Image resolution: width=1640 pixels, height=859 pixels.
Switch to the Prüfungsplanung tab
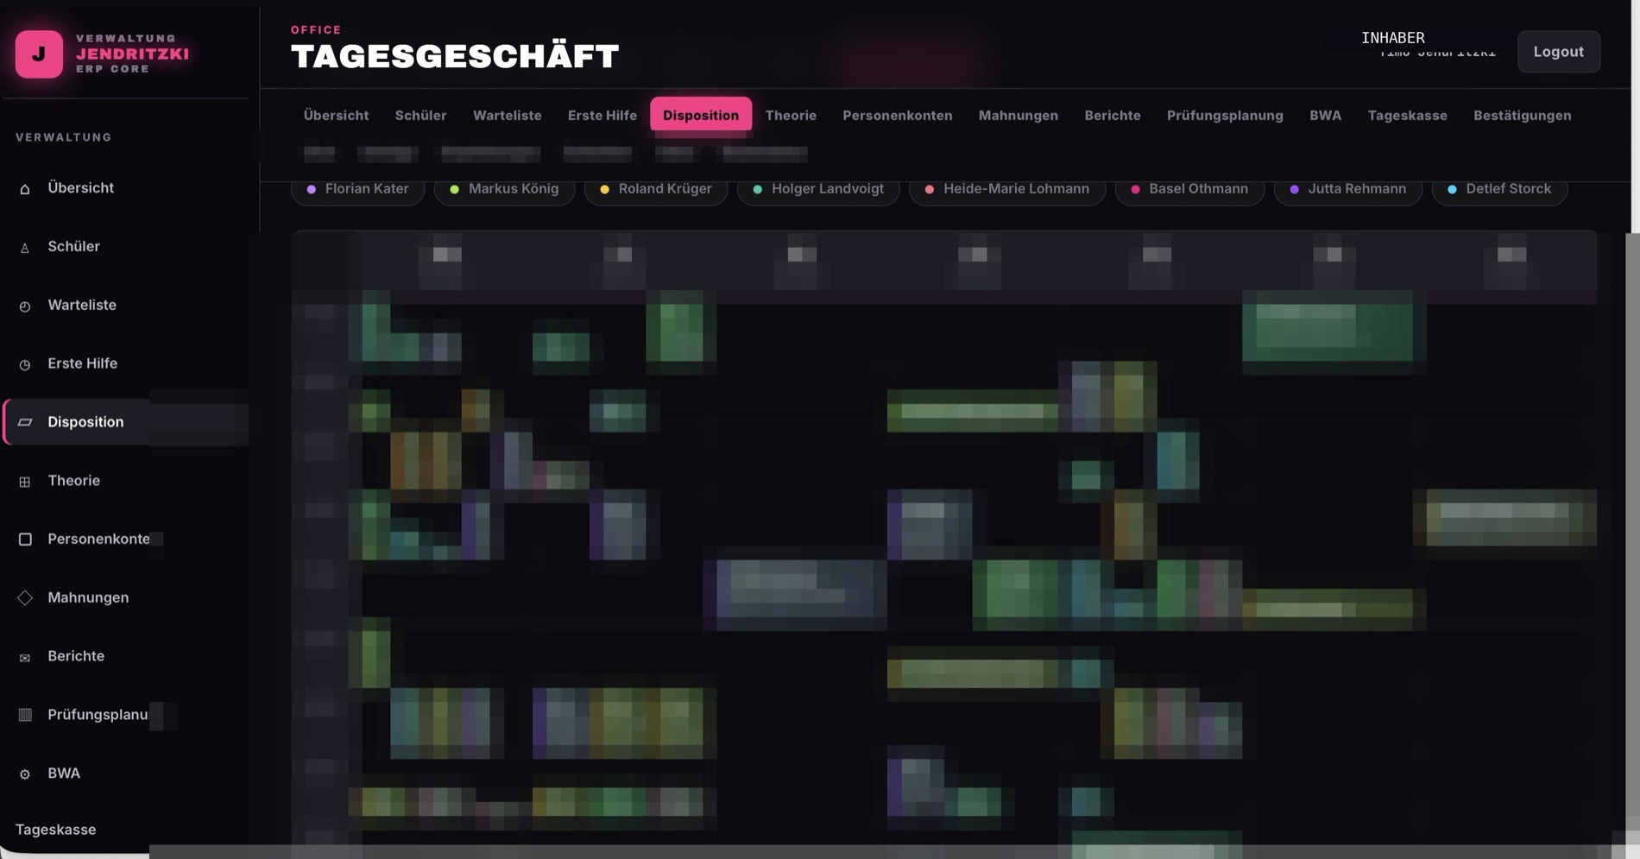tap(1225, 115)
